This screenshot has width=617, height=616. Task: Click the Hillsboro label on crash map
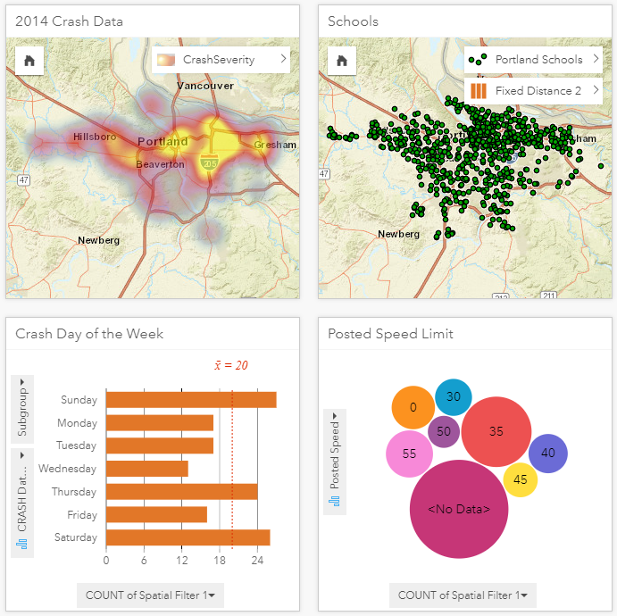pos(95,137)
